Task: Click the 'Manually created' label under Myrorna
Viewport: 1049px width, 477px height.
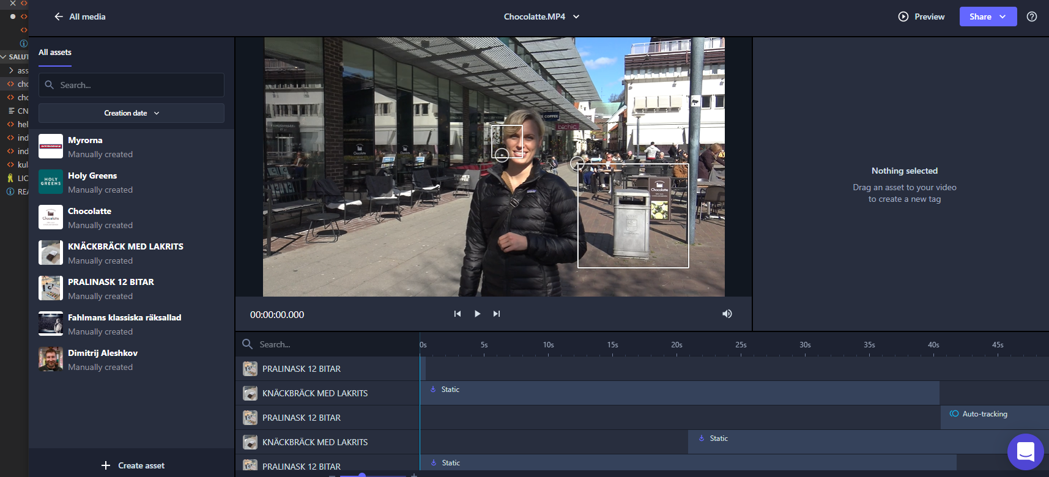Action: pos(100,155)
